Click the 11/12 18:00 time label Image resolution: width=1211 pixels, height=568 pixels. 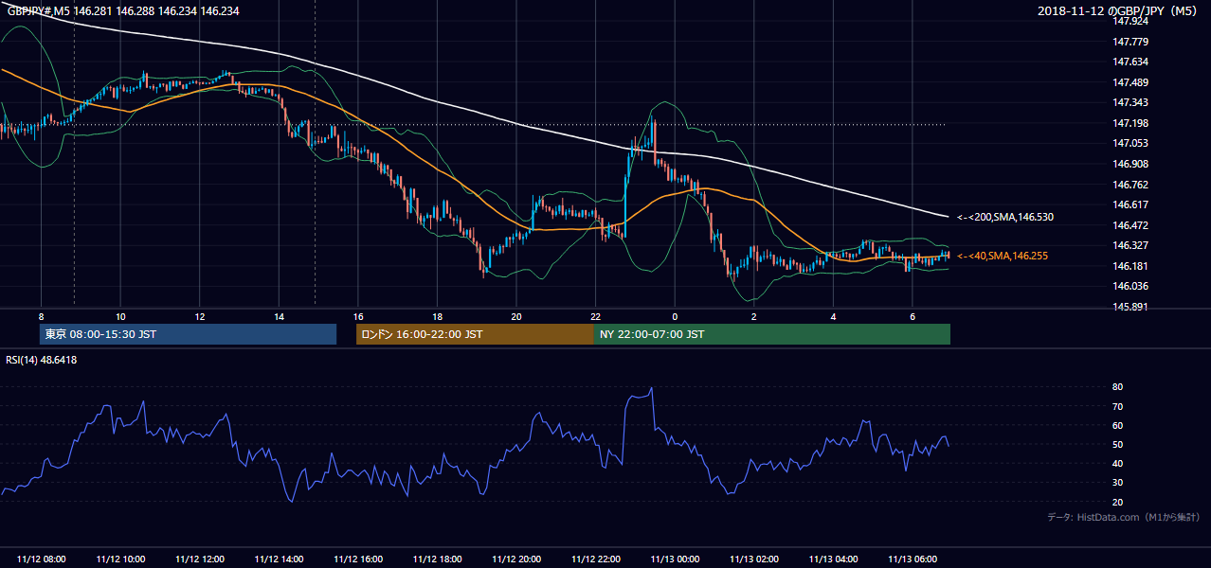[x=438, y=559]
